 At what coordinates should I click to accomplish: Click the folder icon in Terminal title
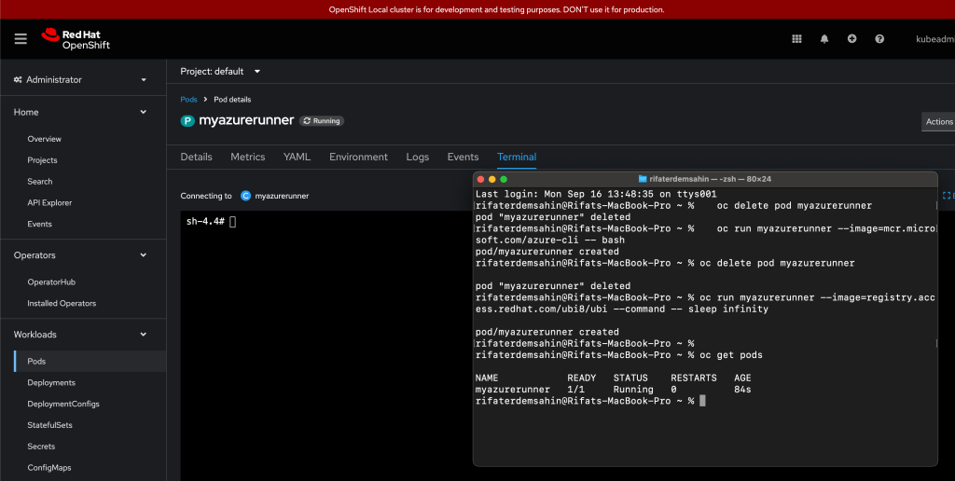click(643, 179)
